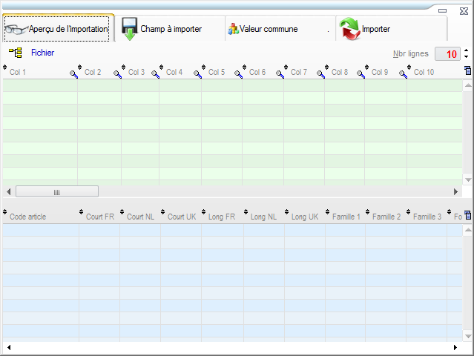Click the magnifier icon in Col 9 header
This screenshot has width=474, height=356.
coord(403,74)
